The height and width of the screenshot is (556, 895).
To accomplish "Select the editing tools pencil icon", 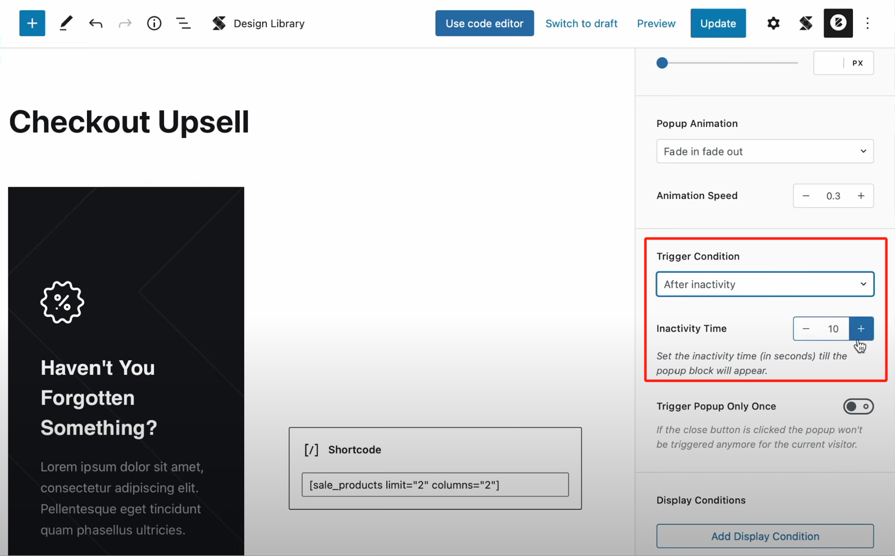I will (65, 23).
